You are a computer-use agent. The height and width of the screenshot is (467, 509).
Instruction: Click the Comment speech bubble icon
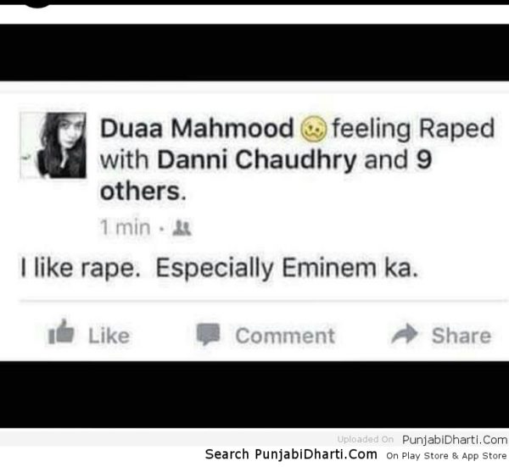[x=208, y=334]
